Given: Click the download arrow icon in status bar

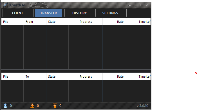Looking at the screenshot, I should (x=32, y=106).
